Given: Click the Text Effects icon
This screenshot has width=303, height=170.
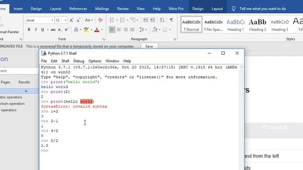Looking at the screenshot, I should click(76, 29).
